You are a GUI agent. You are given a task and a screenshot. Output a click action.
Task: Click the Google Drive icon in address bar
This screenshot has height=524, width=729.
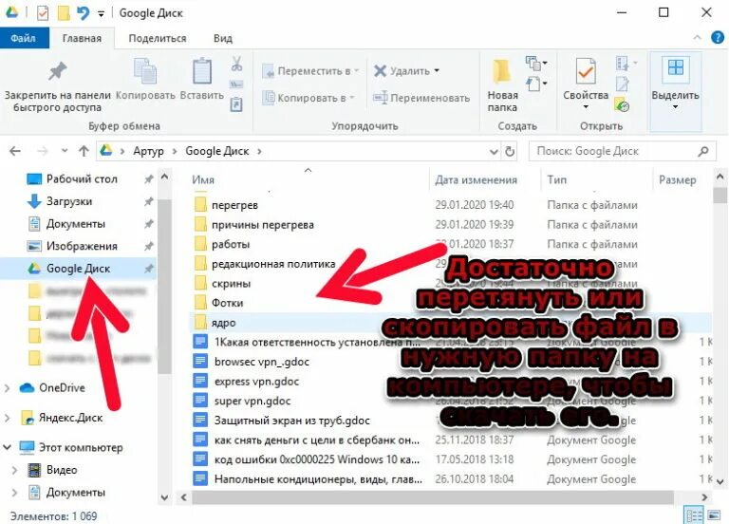tap(106, 151)
